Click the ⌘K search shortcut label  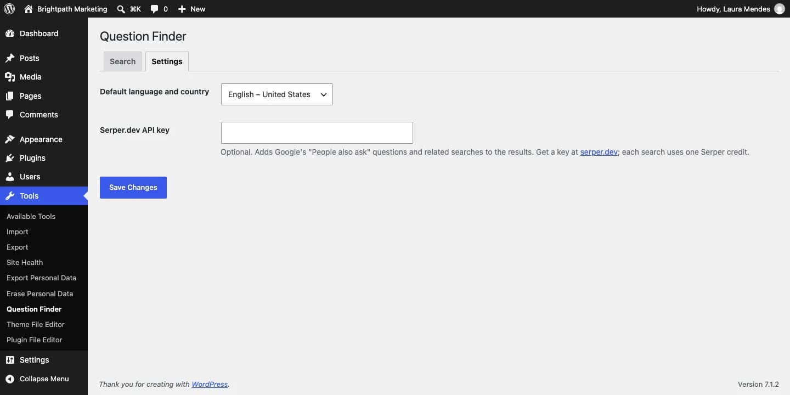point(136,9)
